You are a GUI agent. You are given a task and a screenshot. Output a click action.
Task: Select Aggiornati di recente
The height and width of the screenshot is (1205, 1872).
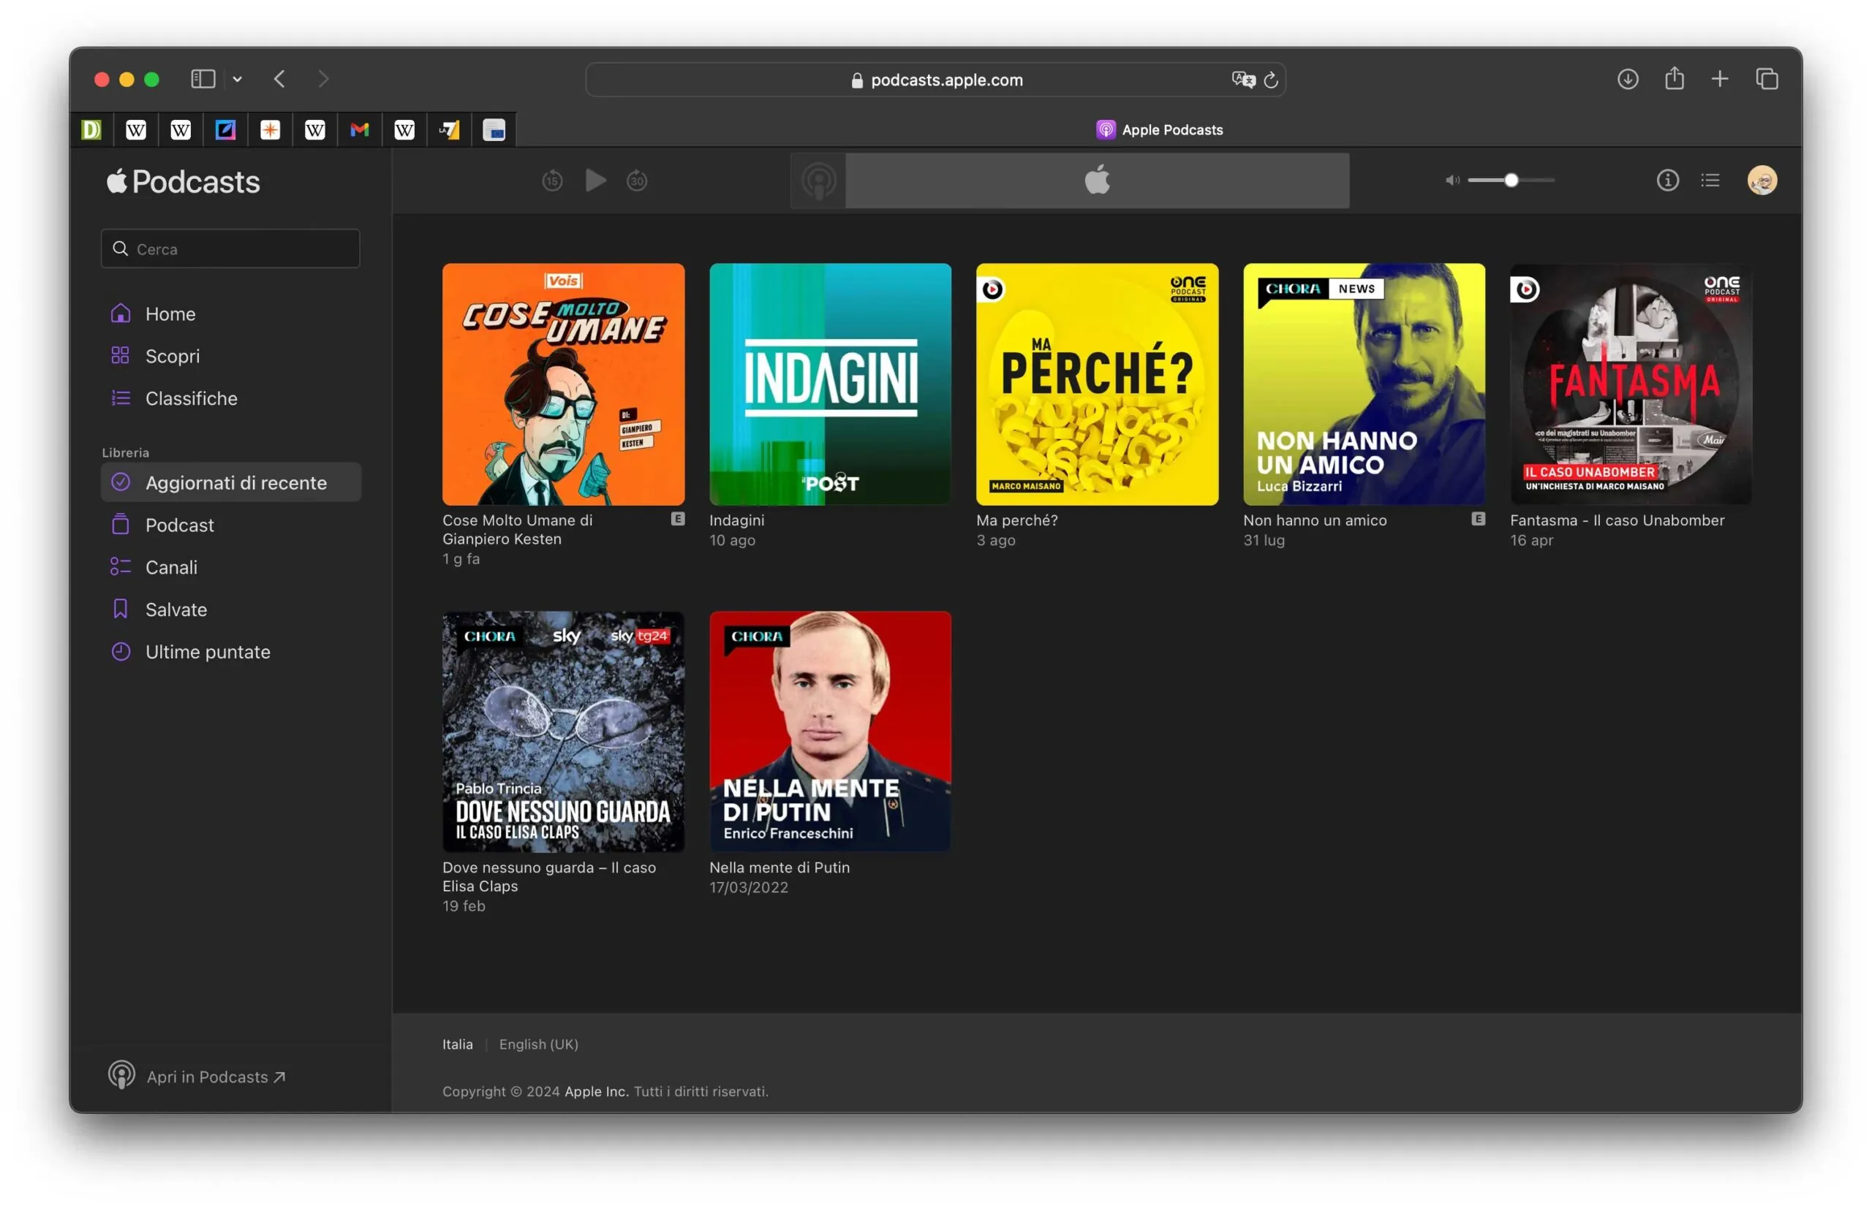click(231, 483)
